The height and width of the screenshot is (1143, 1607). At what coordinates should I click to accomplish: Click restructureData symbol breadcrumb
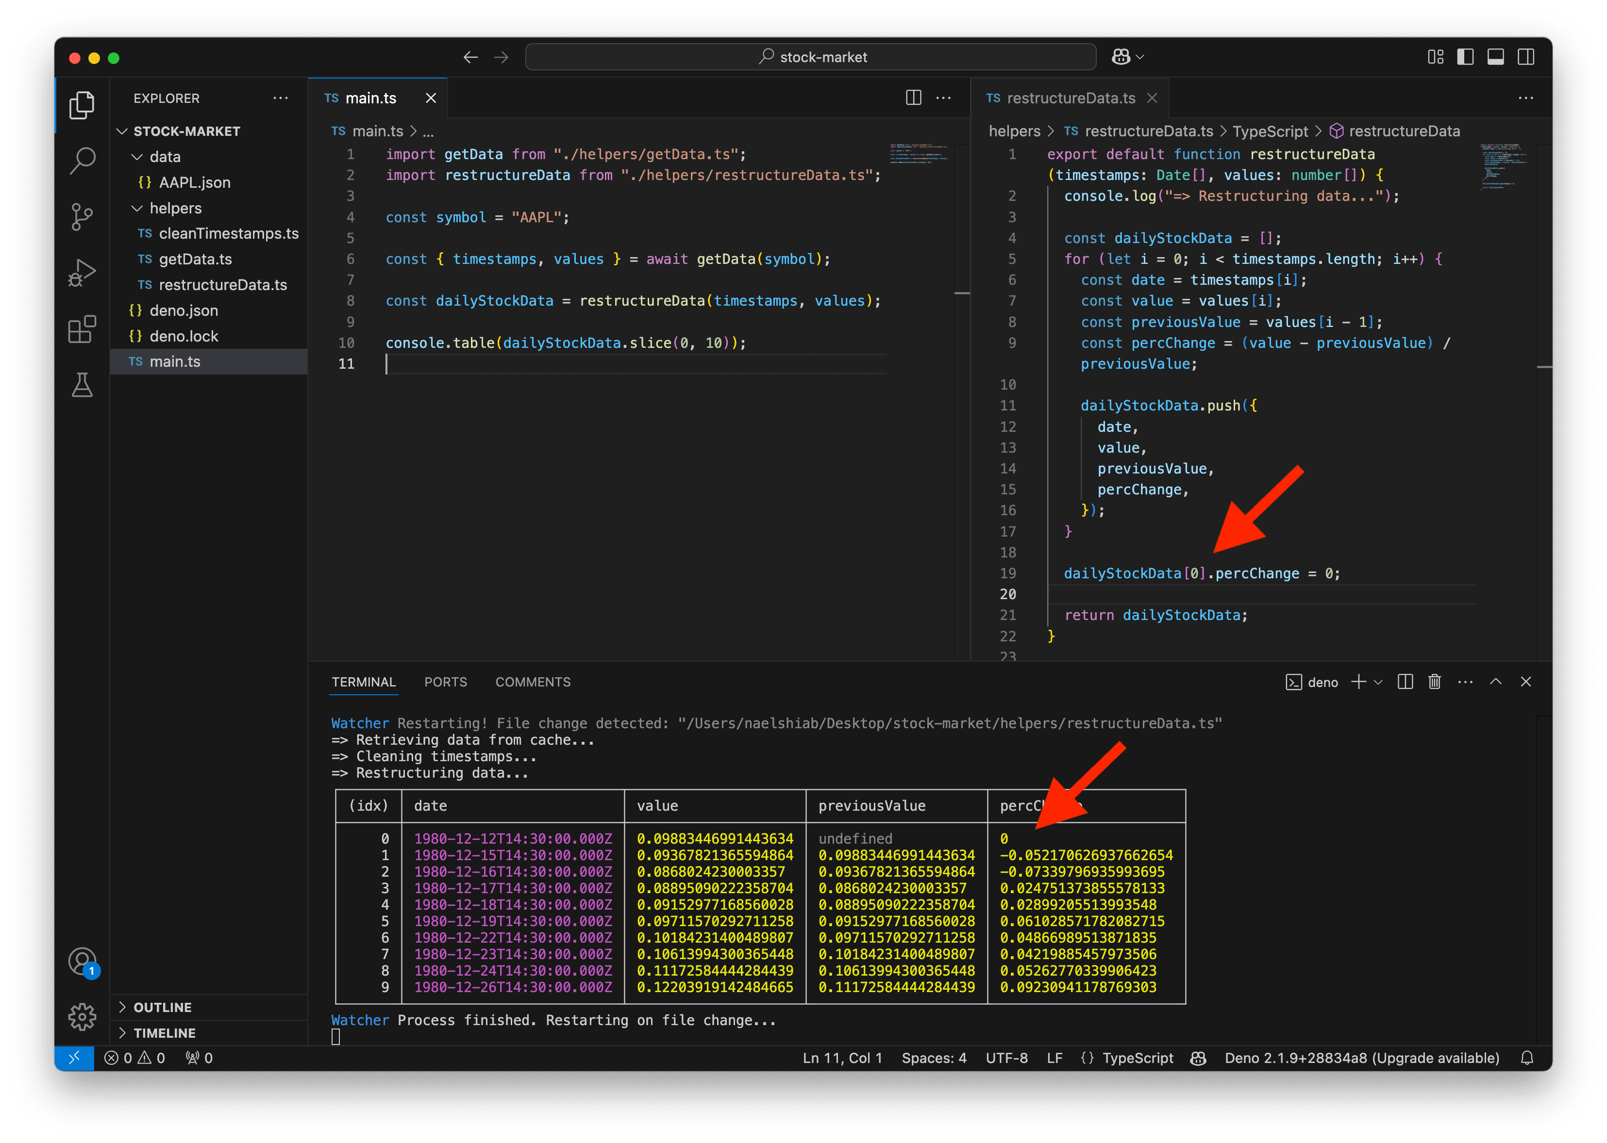(1395, 131)
